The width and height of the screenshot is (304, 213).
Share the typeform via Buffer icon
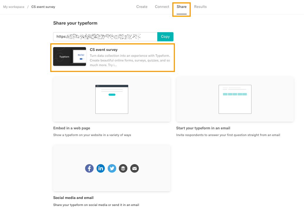tap(123, 168)
